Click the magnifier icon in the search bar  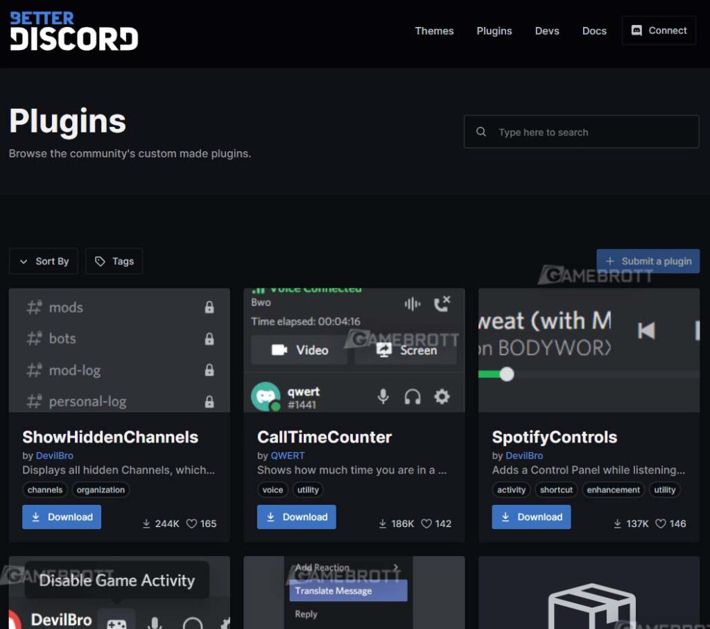pyautogui.click(x=481, y=132)
